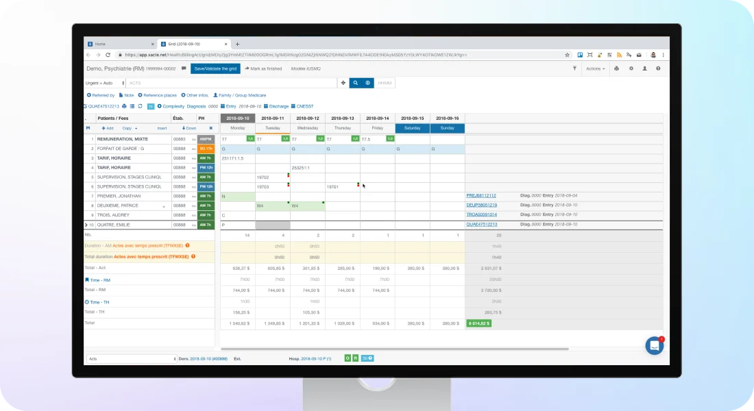
Task: Click Family / Group Medicare link
Action: [x=239, y=95]
